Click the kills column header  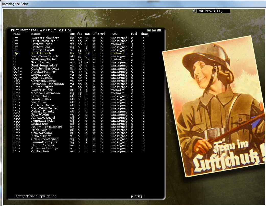coord(96,34)
